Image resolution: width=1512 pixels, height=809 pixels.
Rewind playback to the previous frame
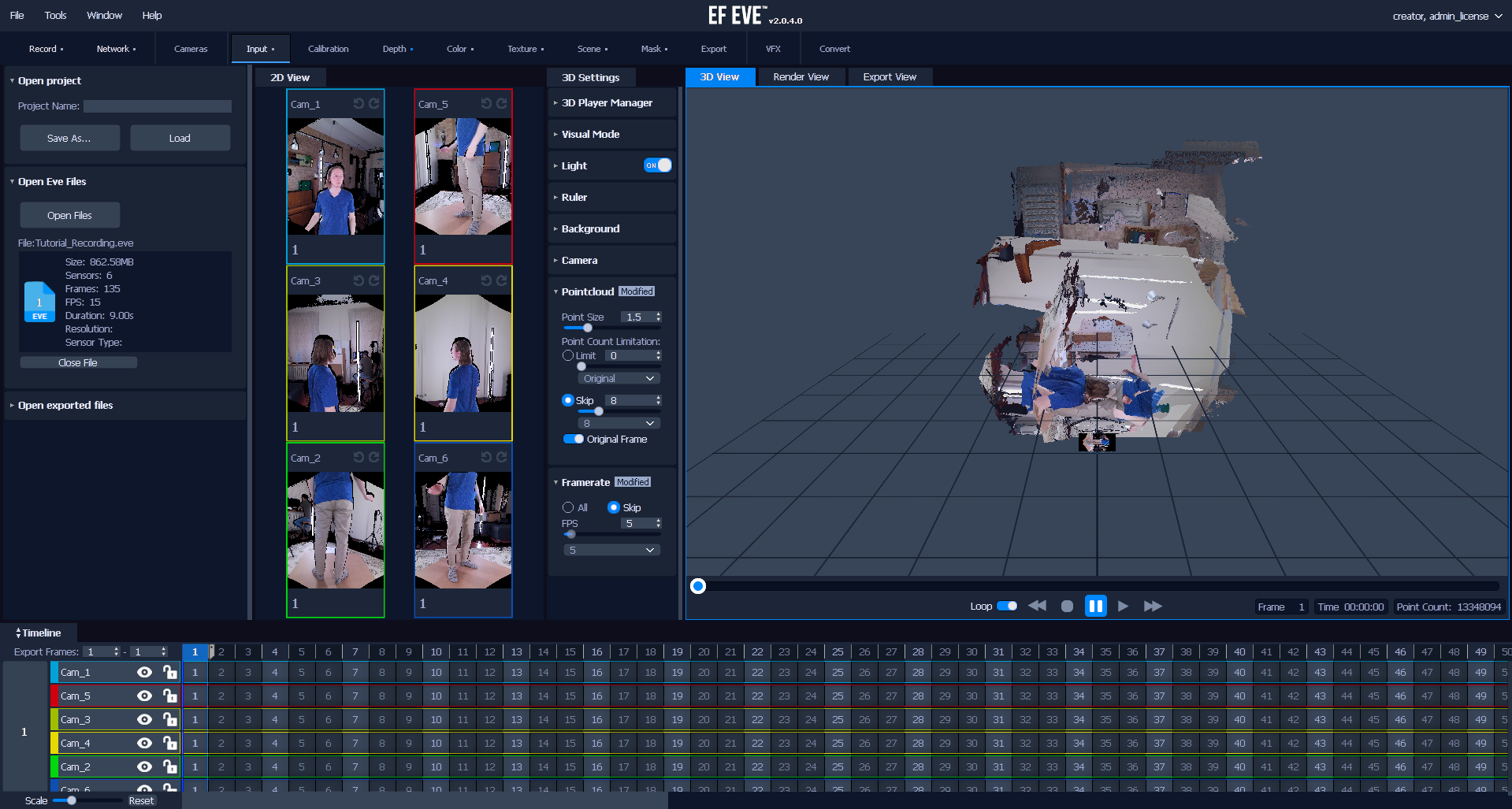1037,606
